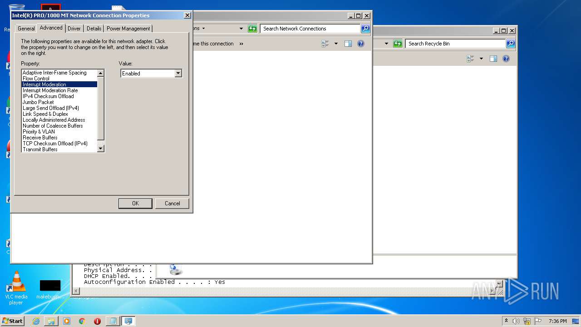Confirm adapter properties with OK
Image resolution: width=581 pixels, height=327 pixels.
coord(135,203)
